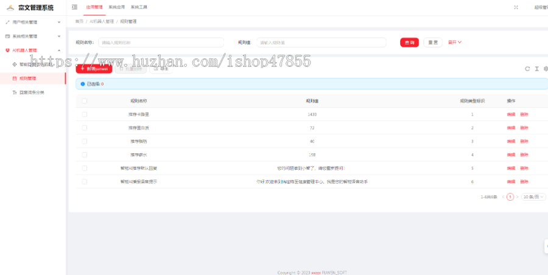Click the rule type identifier column header
The image size is (548, 275).
tap(472, 101)
